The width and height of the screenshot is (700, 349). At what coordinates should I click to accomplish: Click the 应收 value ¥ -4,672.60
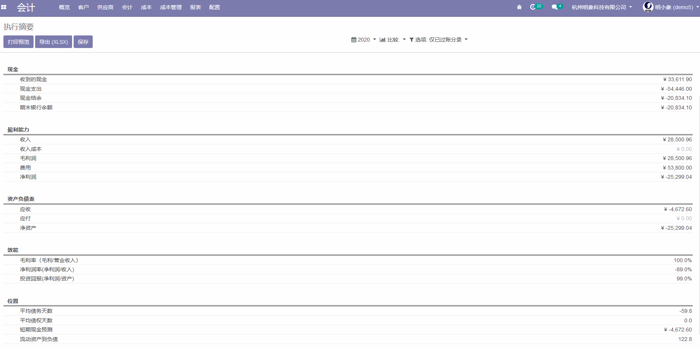tap(678, 209)
